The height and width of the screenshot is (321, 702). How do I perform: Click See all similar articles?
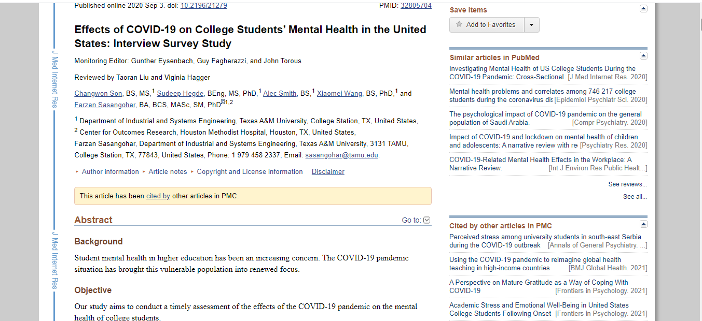pyautogui.click(x=635, y=197)
